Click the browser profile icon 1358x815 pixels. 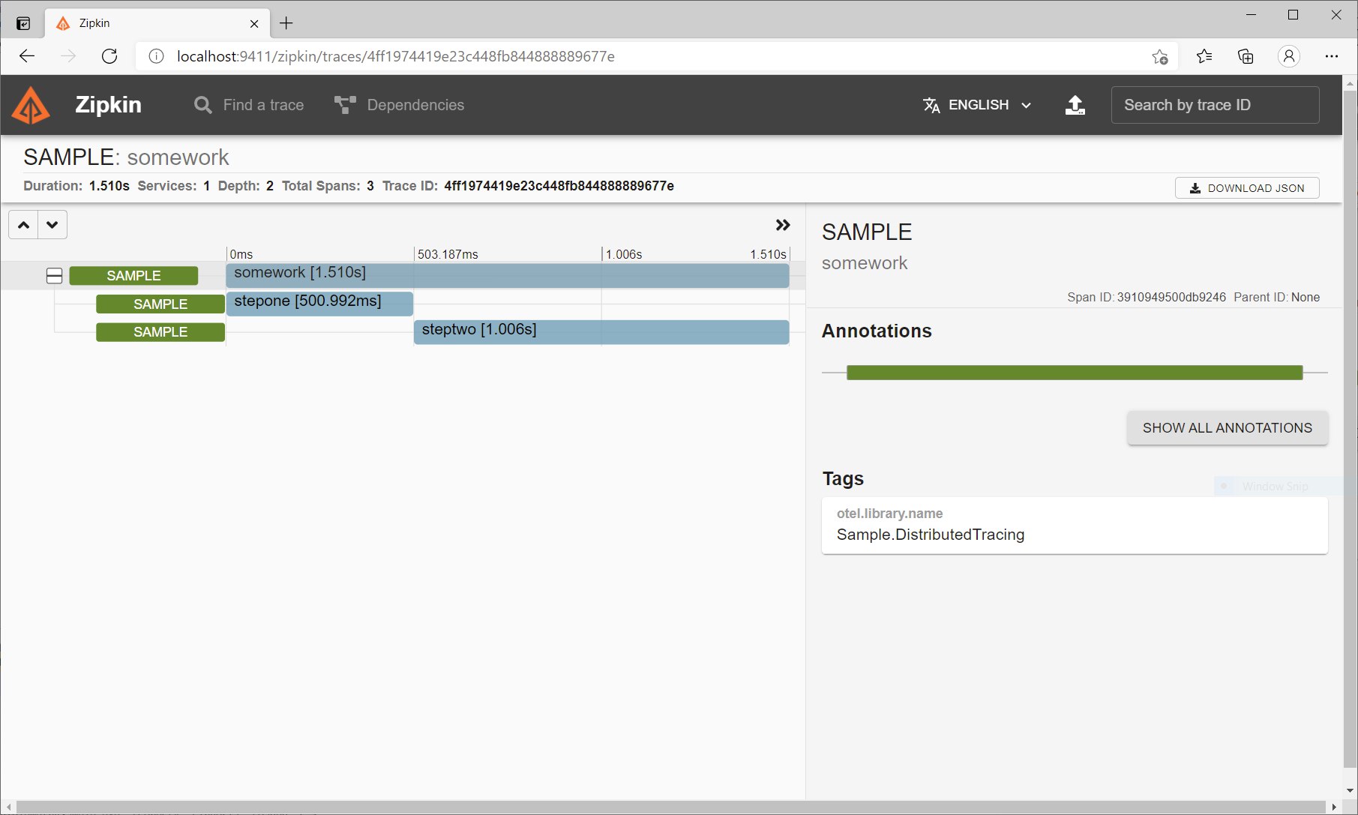click(x=1289, y=56)
